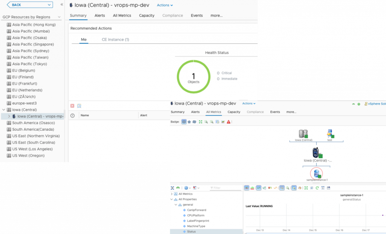Click the metrics Filter input field
386x234 pixels.
(x=226, y=188)
